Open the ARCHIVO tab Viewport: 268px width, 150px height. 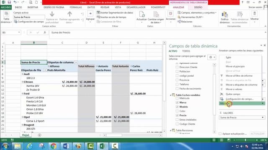[x=6, y=7]
